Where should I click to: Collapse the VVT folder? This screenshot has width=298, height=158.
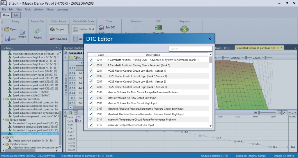pyautogui.click(x=4, y=137)
